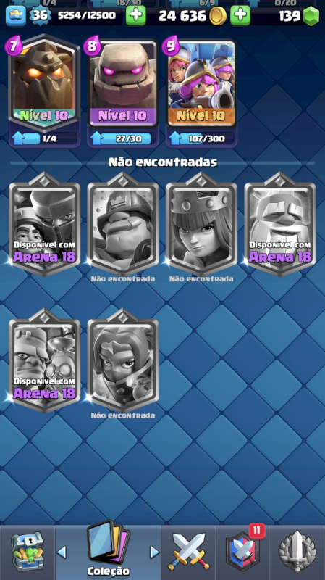Viewport: 325px width, 580px height.
Task: Tap the crown trophy icon at top left
Action: (x=16, y=16)
